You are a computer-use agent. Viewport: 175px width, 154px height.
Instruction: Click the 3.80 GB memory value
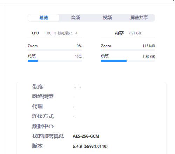[x=149, y=57]
